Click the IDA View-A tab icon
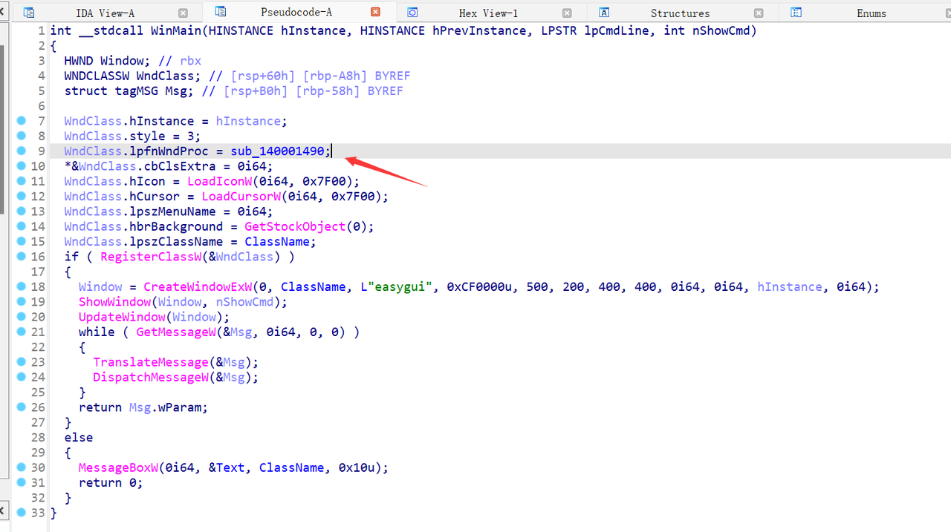 point(29,13)
